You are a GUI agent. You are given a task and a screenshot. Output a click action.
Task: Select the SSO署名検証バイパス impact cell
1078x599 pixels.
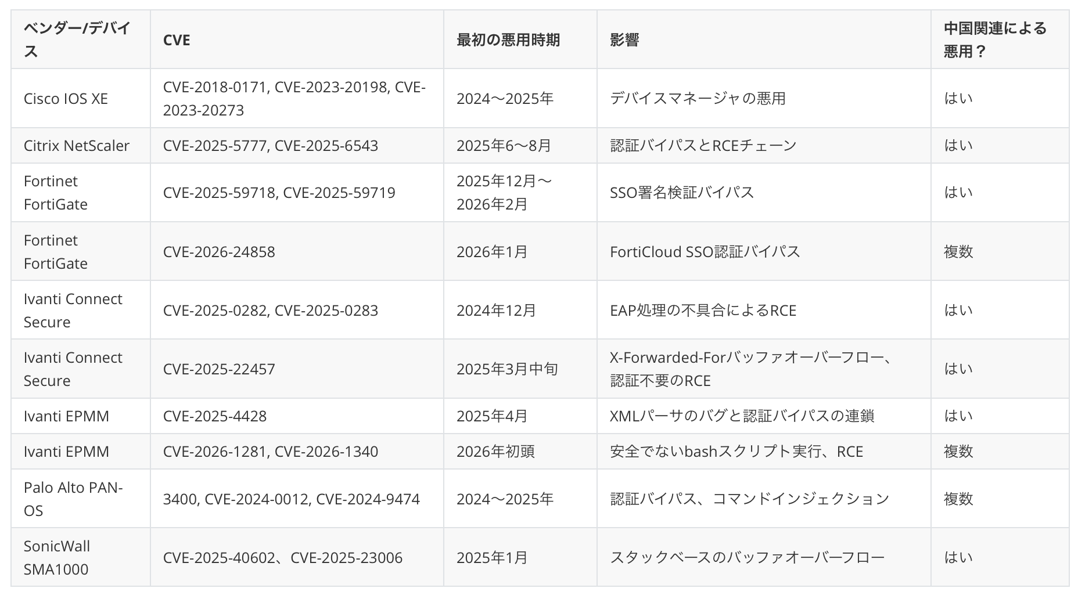(682, 193)
